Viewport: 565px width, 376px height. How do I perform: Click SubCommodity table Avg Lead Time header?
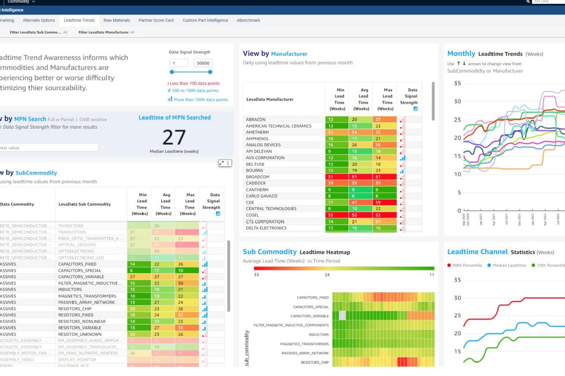tap(163, 204)
